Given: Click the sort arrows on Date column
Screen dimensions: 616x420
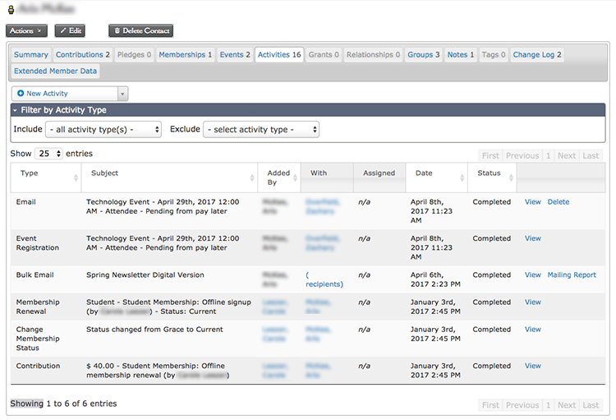Looking at the screenshot, I should click(x=462, y=178).
